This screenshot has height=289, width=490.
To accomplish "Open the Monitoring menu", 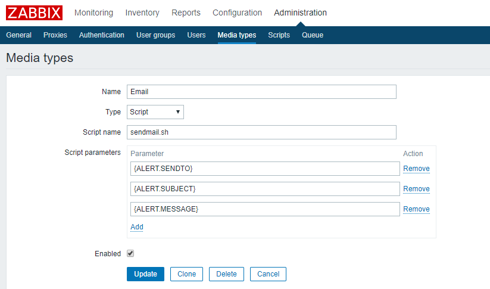I will (93, 13).
